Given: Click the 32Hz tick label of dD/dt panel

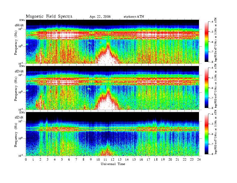Looking at the screenshot, I should click(22, 66).
